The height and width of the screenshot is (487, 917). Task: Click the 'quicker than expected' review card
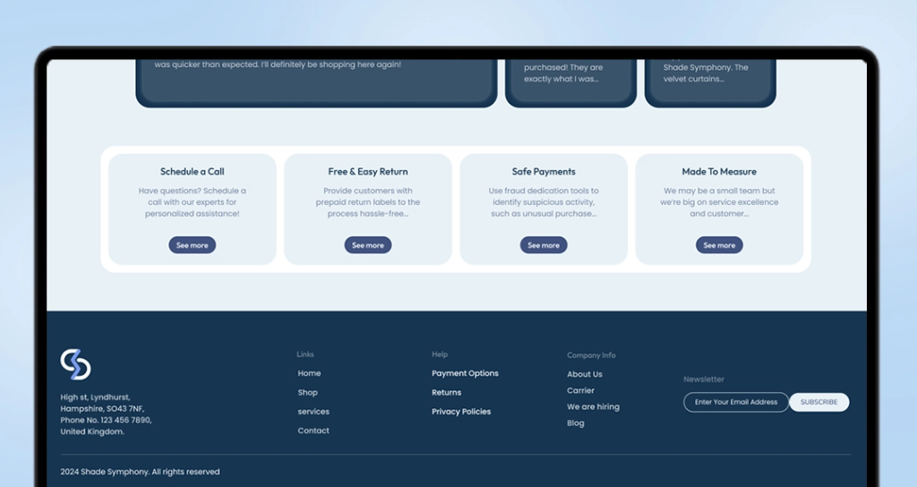316,83
